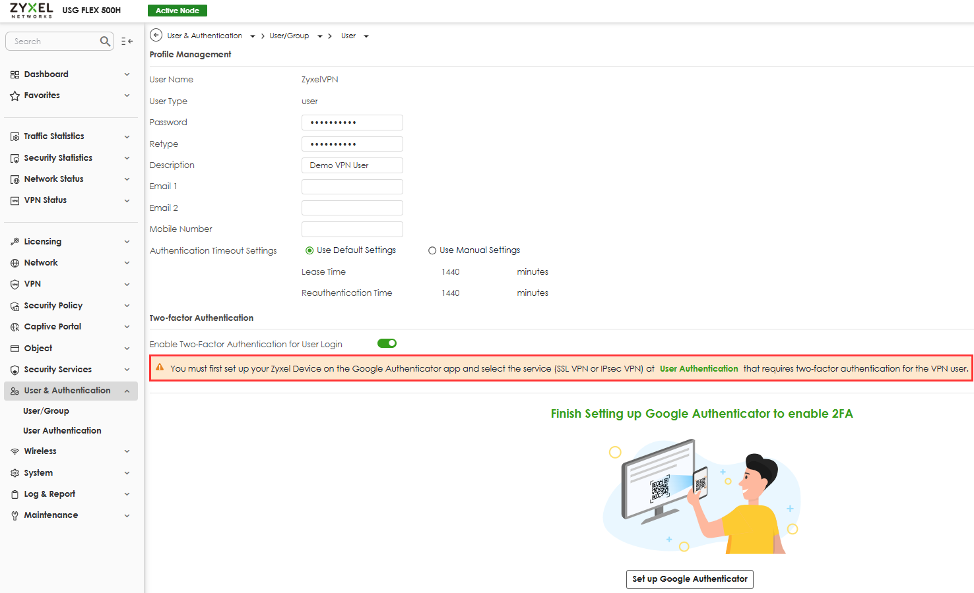Follow the User Authentication link in warning
The height and width of the screenshot is (593, 974).
tap(699, 369)
